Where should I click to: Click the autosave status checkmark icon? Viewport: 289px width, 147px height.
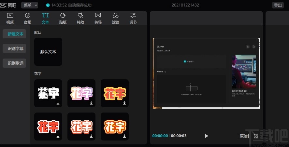[x=48, y=5]
